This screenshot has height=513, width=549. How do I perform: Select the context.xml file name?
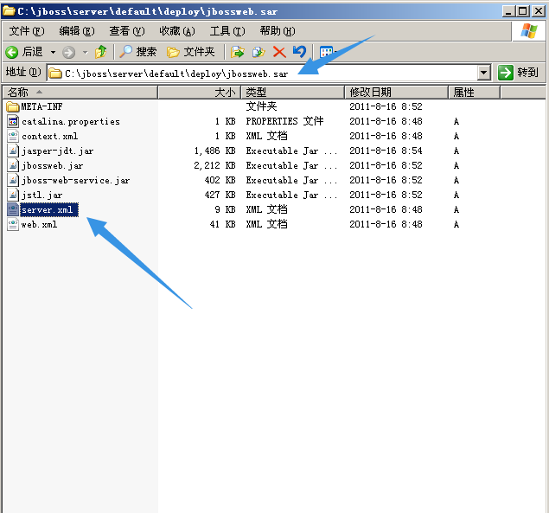coord(50,137)
